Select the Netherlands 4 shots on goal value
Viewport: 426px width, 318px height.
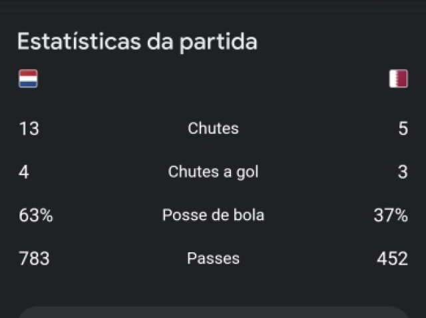tap(24, 172)
